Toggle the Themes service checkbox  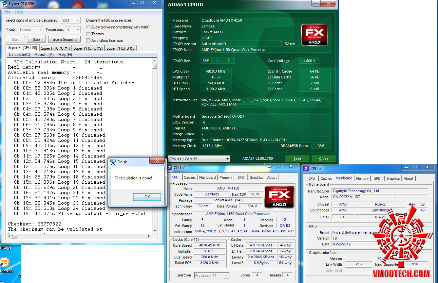point(88,34)
